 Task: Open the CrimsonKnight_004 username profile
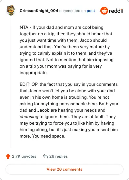(x=39, y=11)
